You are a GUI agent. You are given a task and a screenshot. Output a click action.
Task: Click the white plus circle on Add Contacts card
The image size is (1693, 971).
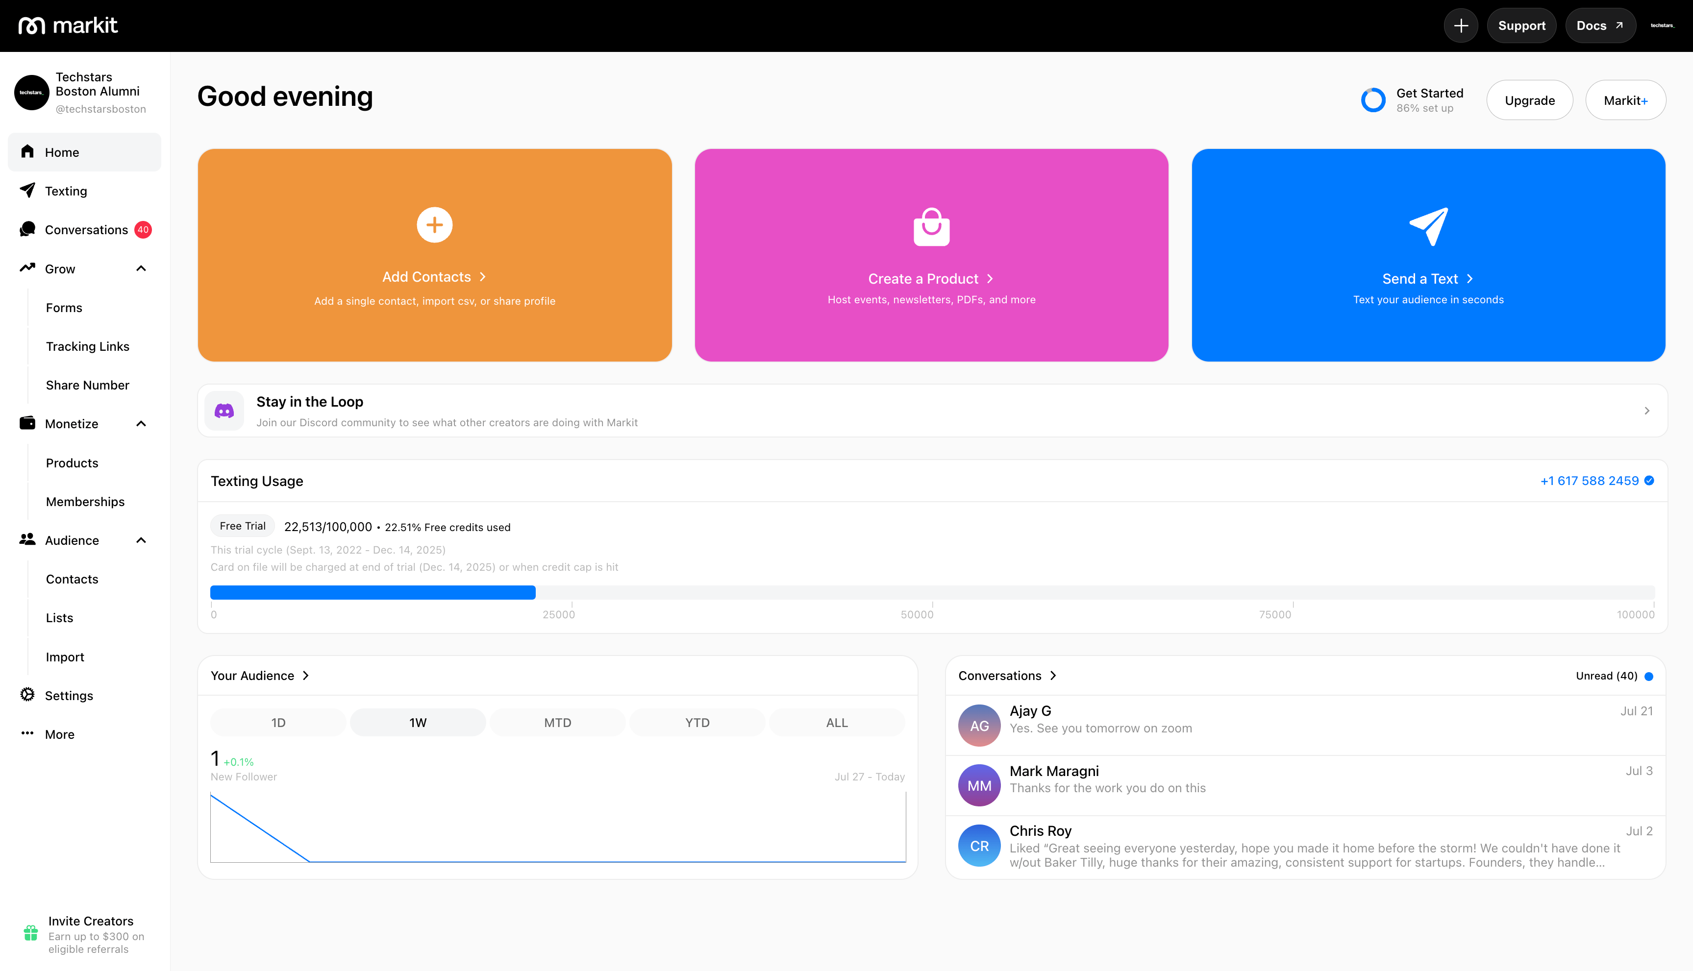pyautogui.click(x=434, y=225)
